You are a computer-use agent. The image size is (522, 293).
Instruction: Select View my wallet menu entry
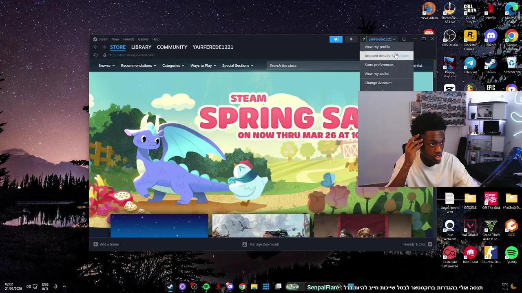[386, 74]
